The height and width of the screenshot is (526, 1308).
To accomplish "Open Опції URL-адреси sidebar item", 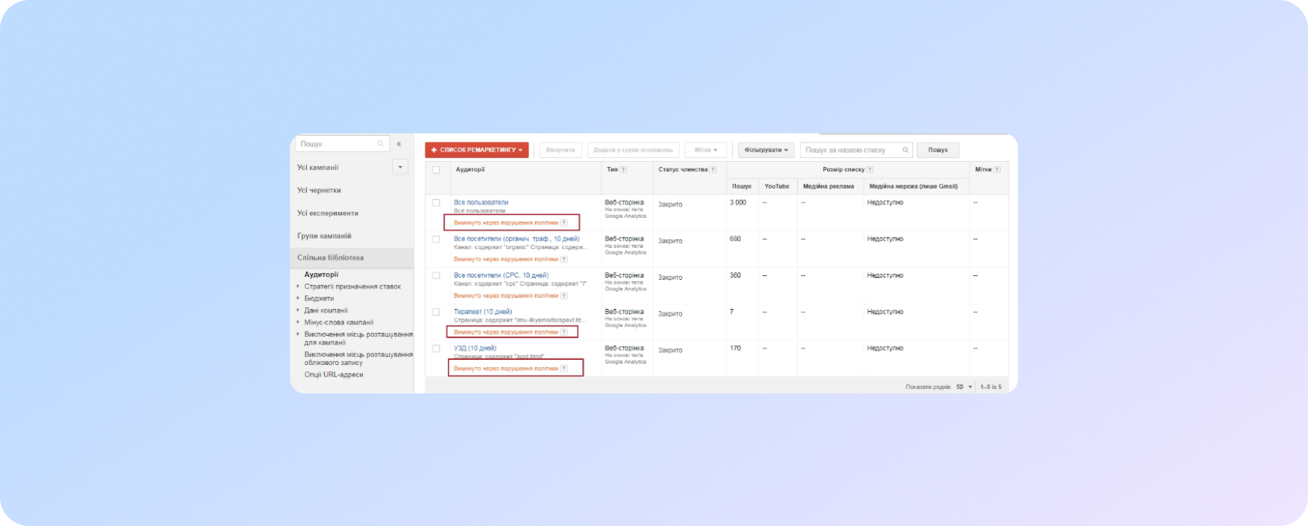I will tap(334, 374).
